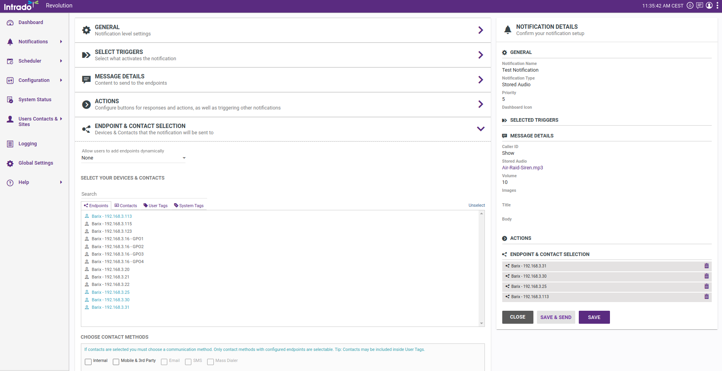Click the alert icon beside the clock
This screenshot has width=722, height=371.
(690, 6)
